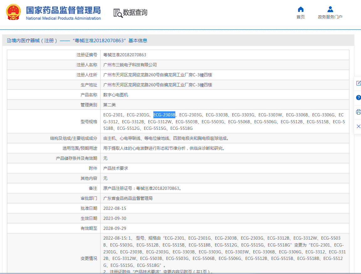
Task: Click the 生产地址 label
Action: tap(89, 85)
